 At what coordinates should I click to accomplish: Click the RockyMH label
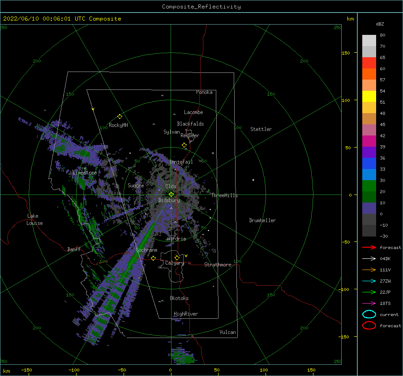click(x=118, y=125)
